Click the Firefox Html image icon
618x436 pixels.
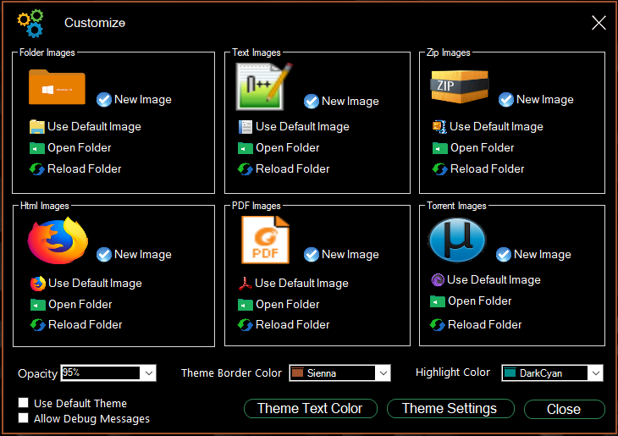point(58,240)
